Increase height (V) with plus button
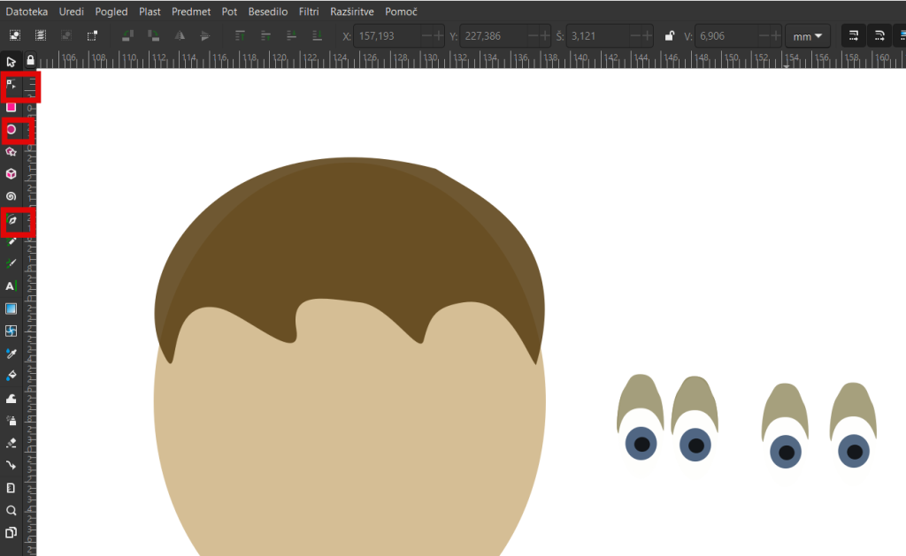The width and height of the screenshot is (906, 556). [775, 35]
